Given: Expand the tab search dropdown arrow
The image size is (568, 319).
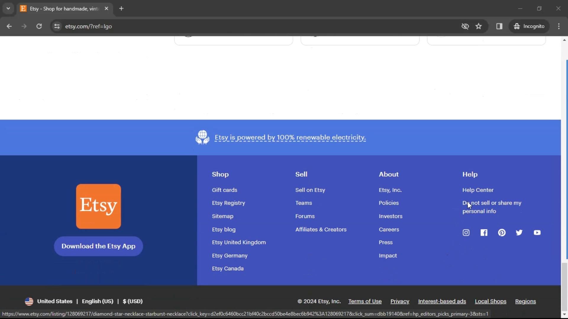Looking at the screenshot, I should [x=8, y=9].
